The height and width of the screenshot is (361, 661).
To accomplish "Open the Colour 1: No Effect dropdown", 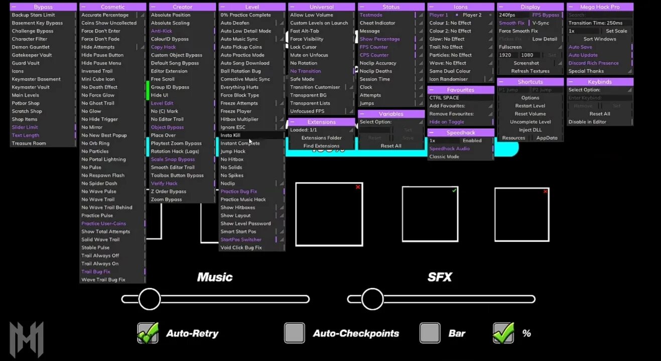I will tap(460, 23).
